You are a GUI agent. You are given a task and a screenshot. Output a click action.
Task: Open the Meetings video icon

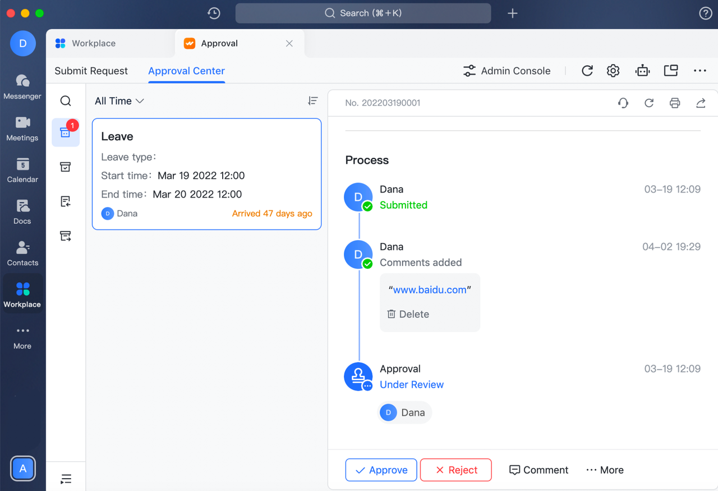pyautogui.click(x=22, y=129)
